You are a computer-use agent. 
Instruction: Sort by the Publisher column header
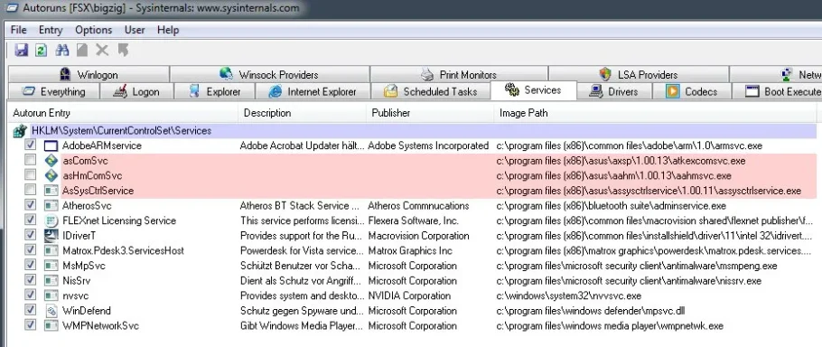click(x=430, y=113)
